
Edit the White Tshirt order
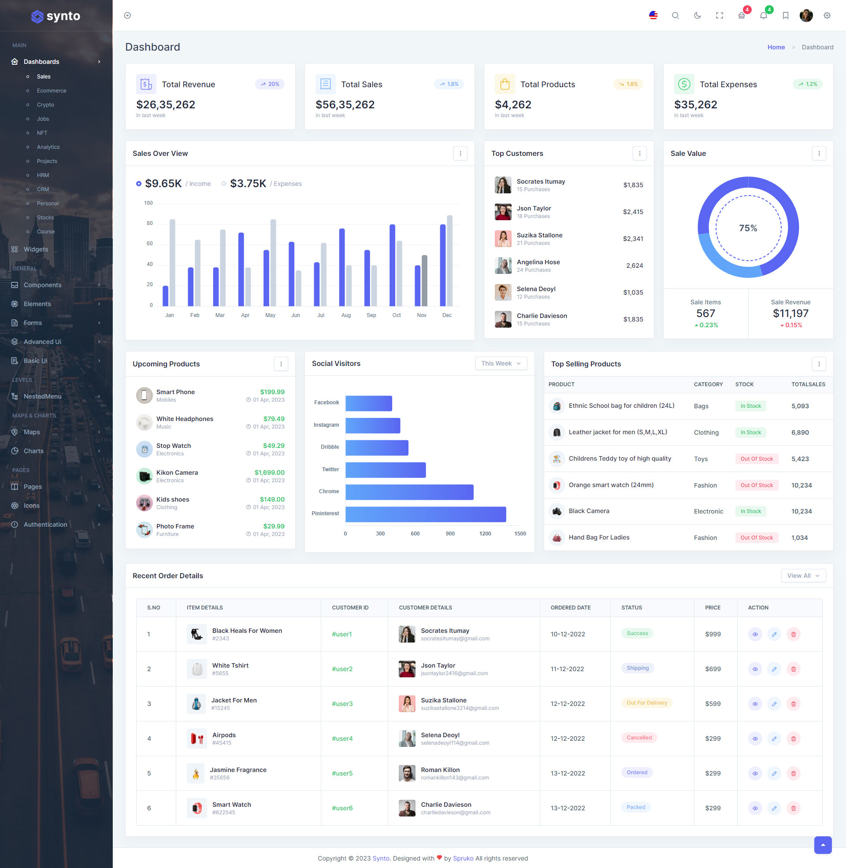[x=774, y=669]
